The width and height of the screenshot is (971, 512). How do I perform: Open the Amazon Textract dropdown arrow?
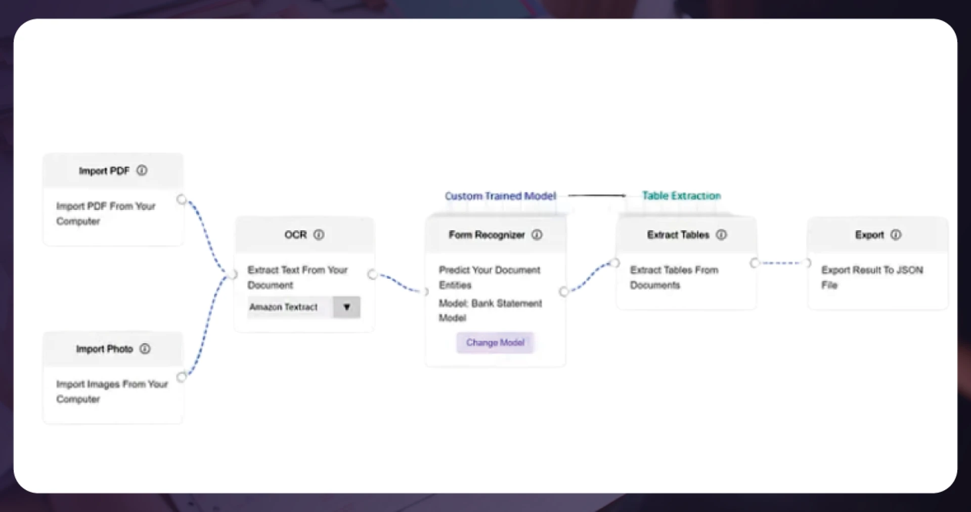tap(346, 307)
